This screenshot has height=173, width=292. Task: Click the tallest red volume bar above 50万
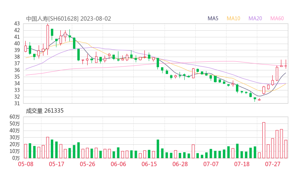pos(264,140)
